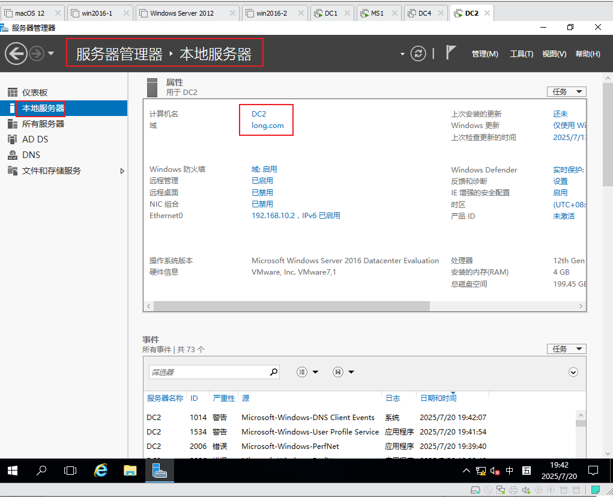Select 文件和存储服务 in the sidebar
The width and height of the screenshot is (613, 497).
64,171
